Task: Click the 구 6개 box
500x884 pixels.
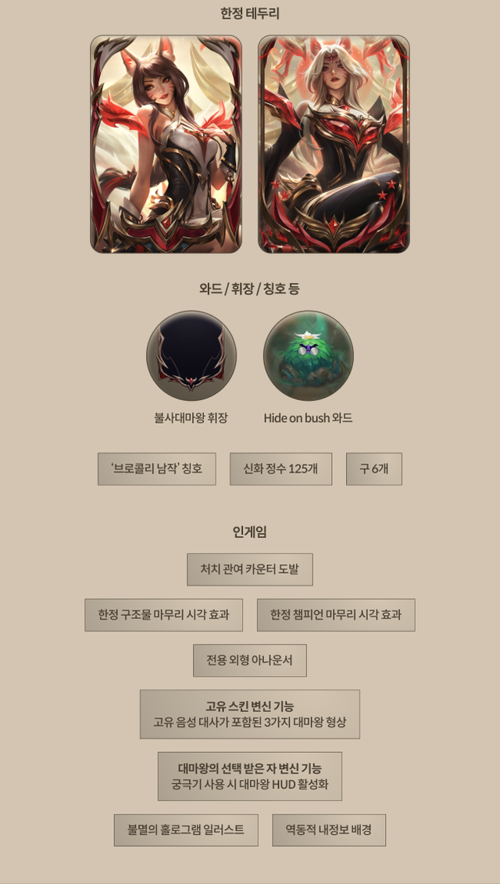Action: point(374,468)
